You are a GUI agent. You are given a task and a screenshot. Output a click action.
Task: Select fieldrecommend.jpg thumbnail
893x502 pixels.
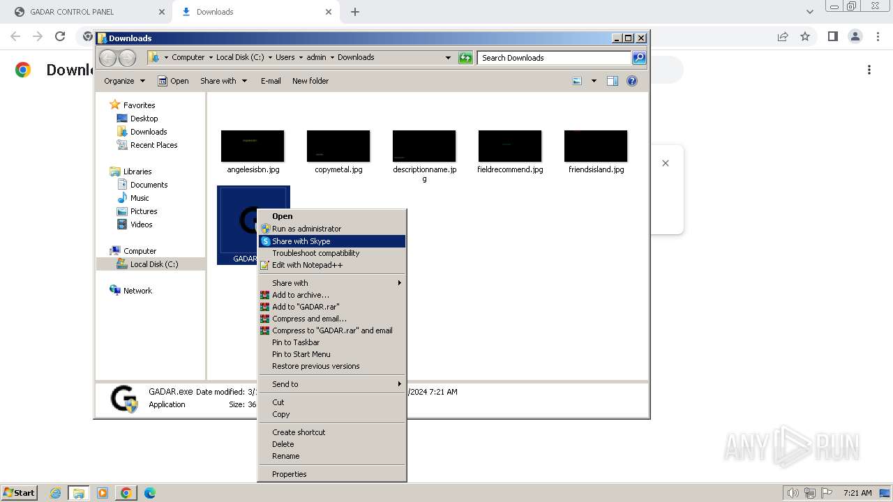click(510, 146)
